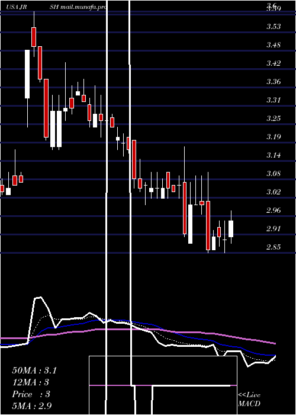The height and width of the screenshot is (415, 296).
Task: Click the 3.02 price axis label
Action: (274, 192)
